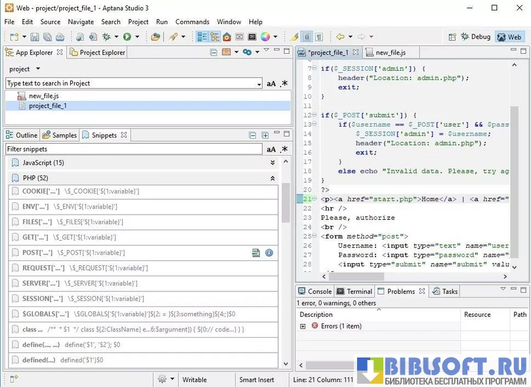Click the info icon on POST snippet

269,253
